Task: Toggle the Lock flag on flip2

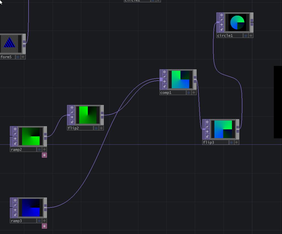Action: [72, 122]
